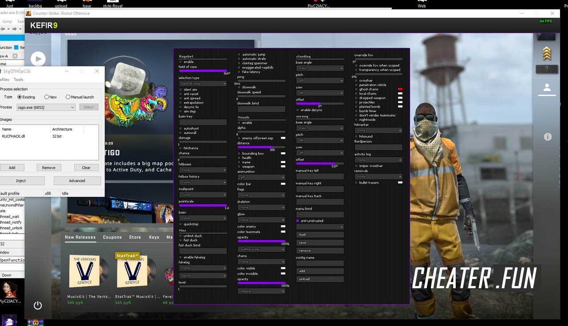This screenshot has width=568, height=326.
Task: Click the Clear button in injector
Action: 86,167
